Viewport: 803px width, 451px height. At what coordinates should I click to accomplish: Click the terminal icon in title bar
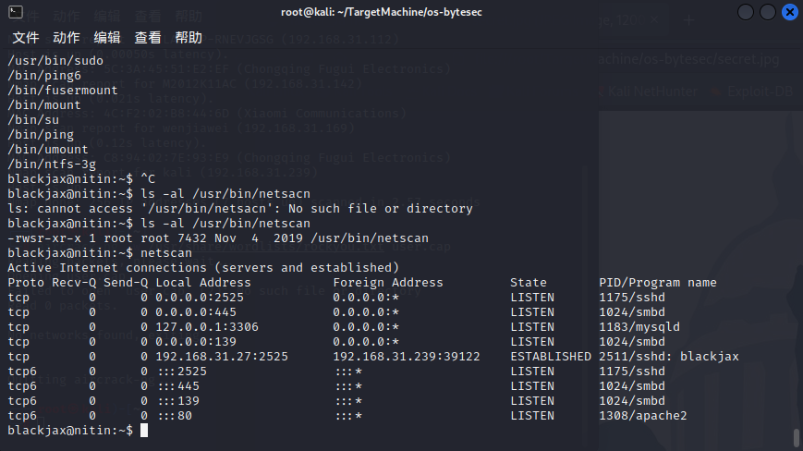tap(16, 12)
